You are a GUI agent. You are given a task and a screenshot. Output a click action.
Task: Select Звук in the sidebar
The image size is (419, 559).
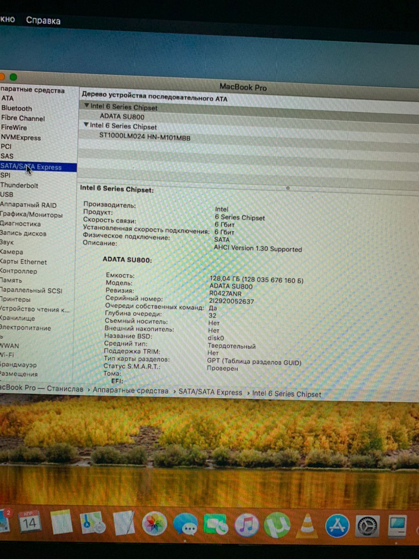coord(7,242)
